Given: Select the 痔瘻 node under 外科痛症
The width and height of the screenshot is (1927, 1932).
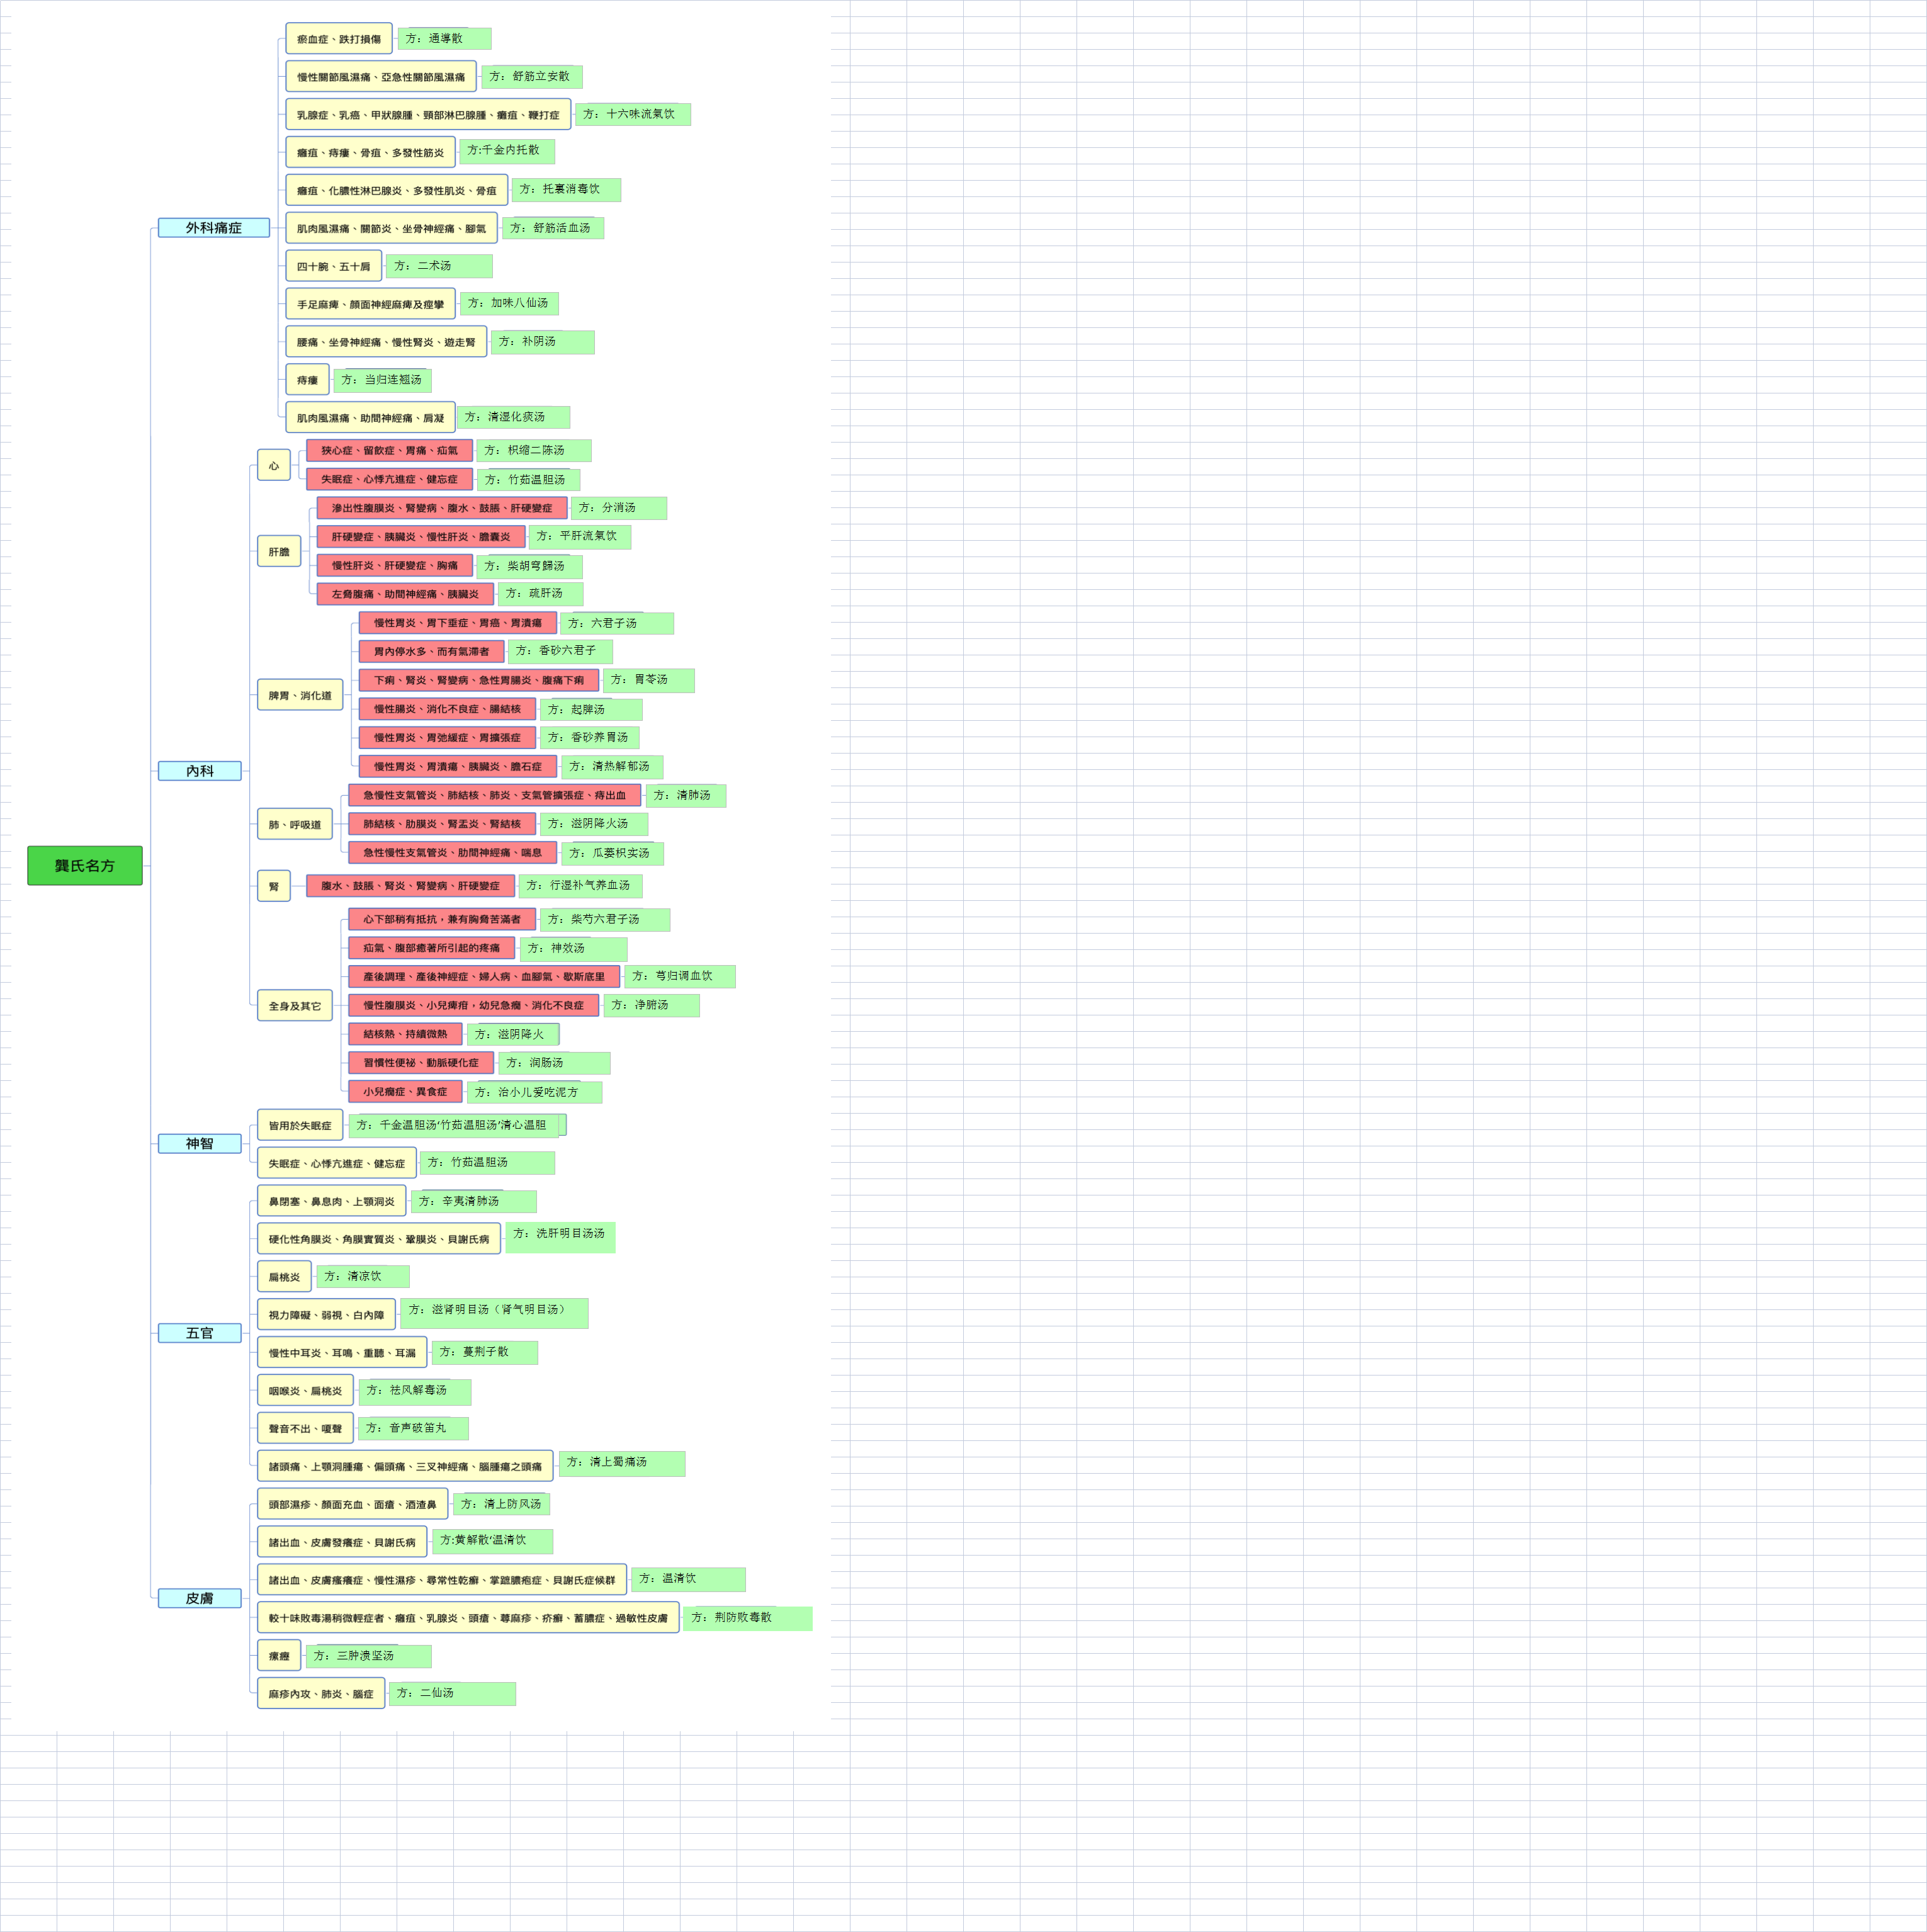Looking at the screenshot, I should pos(308,380).
